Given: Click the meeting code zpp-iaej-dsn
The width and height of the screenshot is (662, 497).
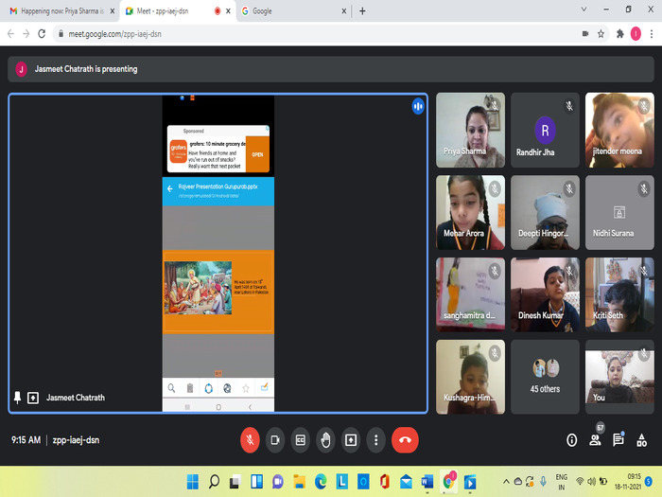Looking at the screenshot, I should click(76, 440).
